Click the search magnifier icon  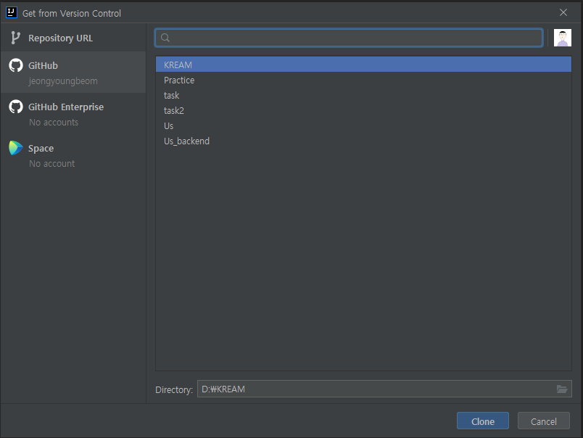coord(165,38)
